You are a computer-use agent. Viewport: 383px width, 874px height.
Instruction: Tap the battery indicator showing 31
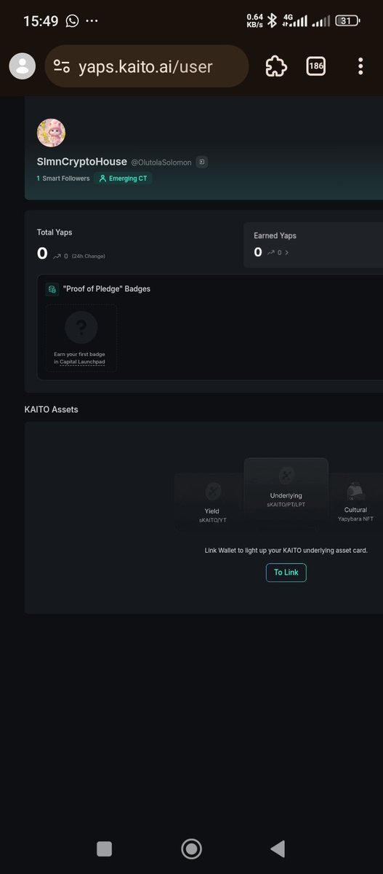tap(347, 20)
